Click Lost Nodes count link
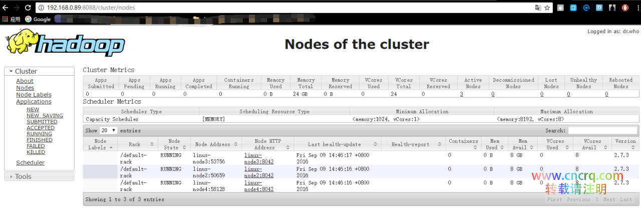Screen dimensions: 641x208 pos(542,94)
